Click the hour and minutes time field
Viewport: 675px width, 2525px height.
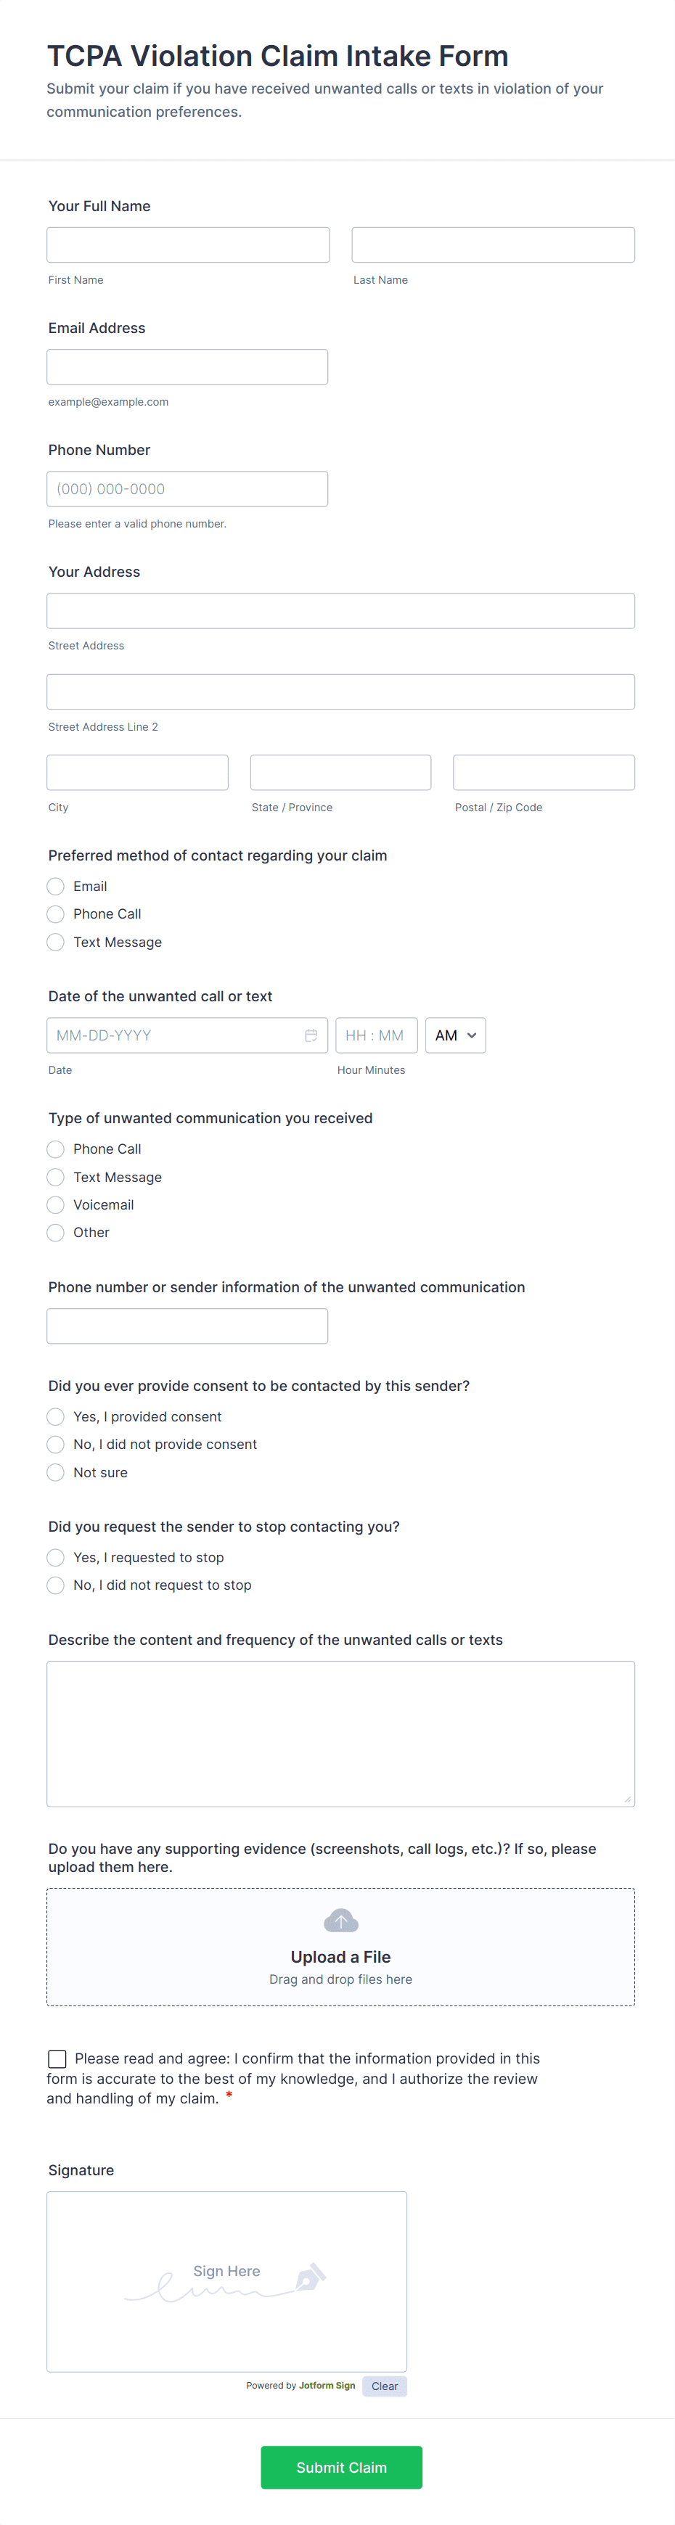pyautogui.click(x=376, y=1035)
